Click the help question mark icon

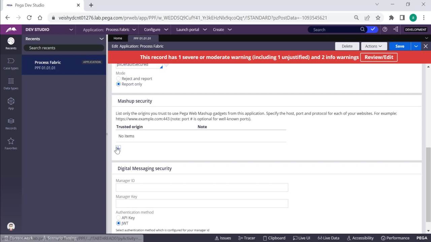click(385, 30)
